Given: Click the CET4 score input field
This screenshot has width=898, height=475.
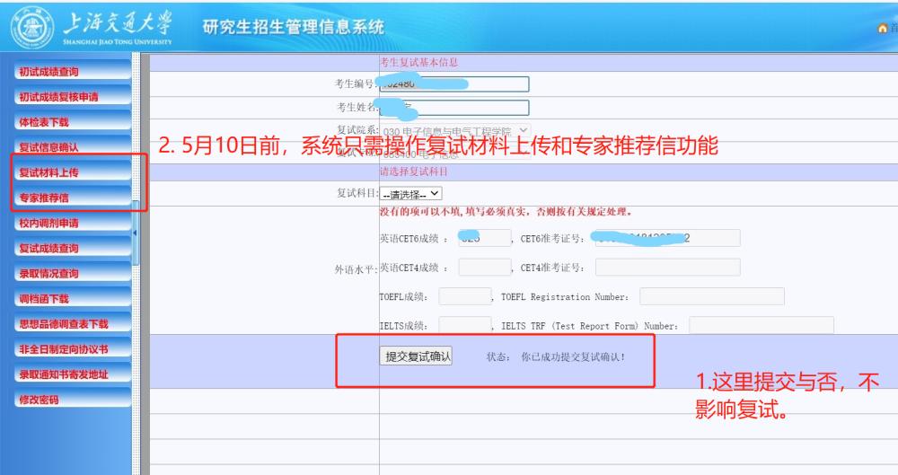Looking at the screenshot, I should [x=484, y=267].
